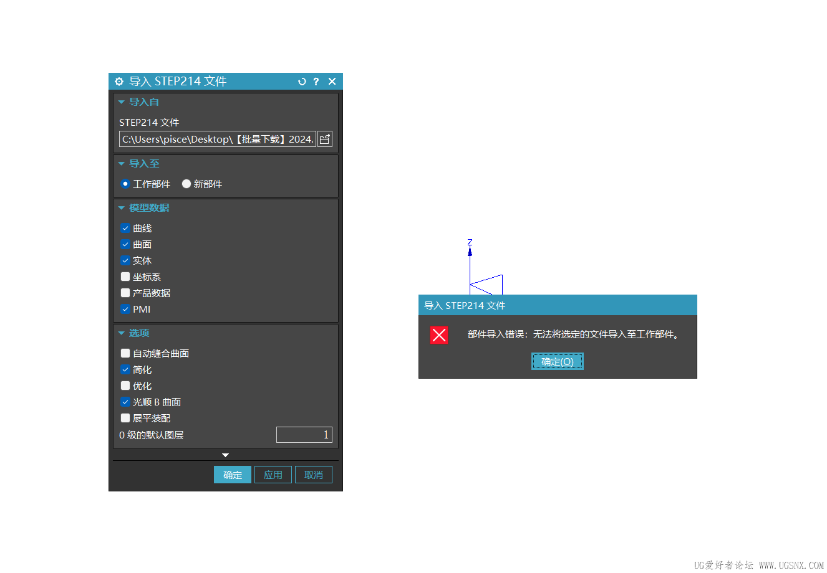Image resolution: width=827 pixels, height=573 pixels.
Task: Click the 应用 button
Action: 273,475
